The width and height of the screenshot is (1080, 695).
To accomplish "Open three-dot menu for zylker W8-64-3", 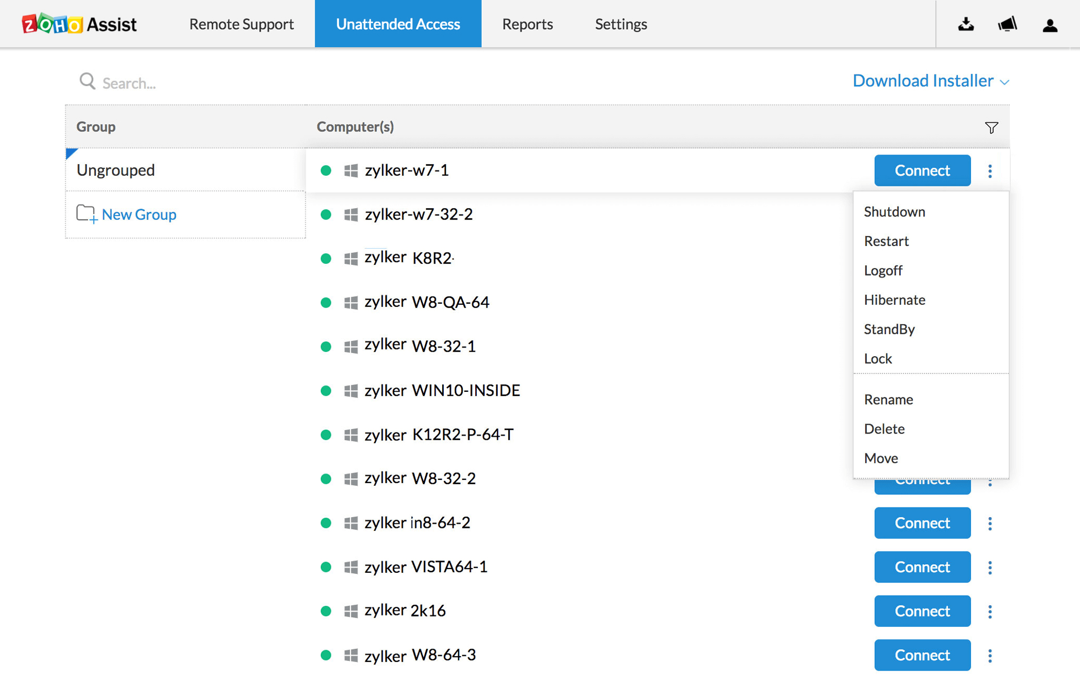I will pos(990,656).
